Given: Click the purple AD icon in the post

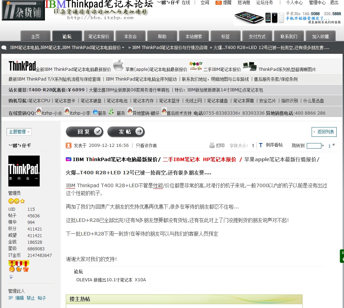Looking at the screenshot, I should tap(69, 159).
